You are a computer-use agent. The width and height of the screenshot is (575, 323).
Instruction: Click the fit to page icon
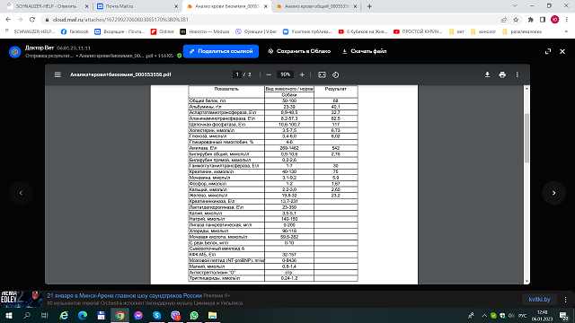(x=322, y=74)
